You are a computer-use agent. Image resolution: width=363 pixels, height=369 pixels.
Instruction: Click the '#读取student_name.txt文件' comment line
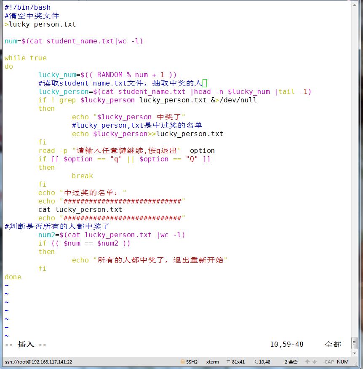pos(122,83)
